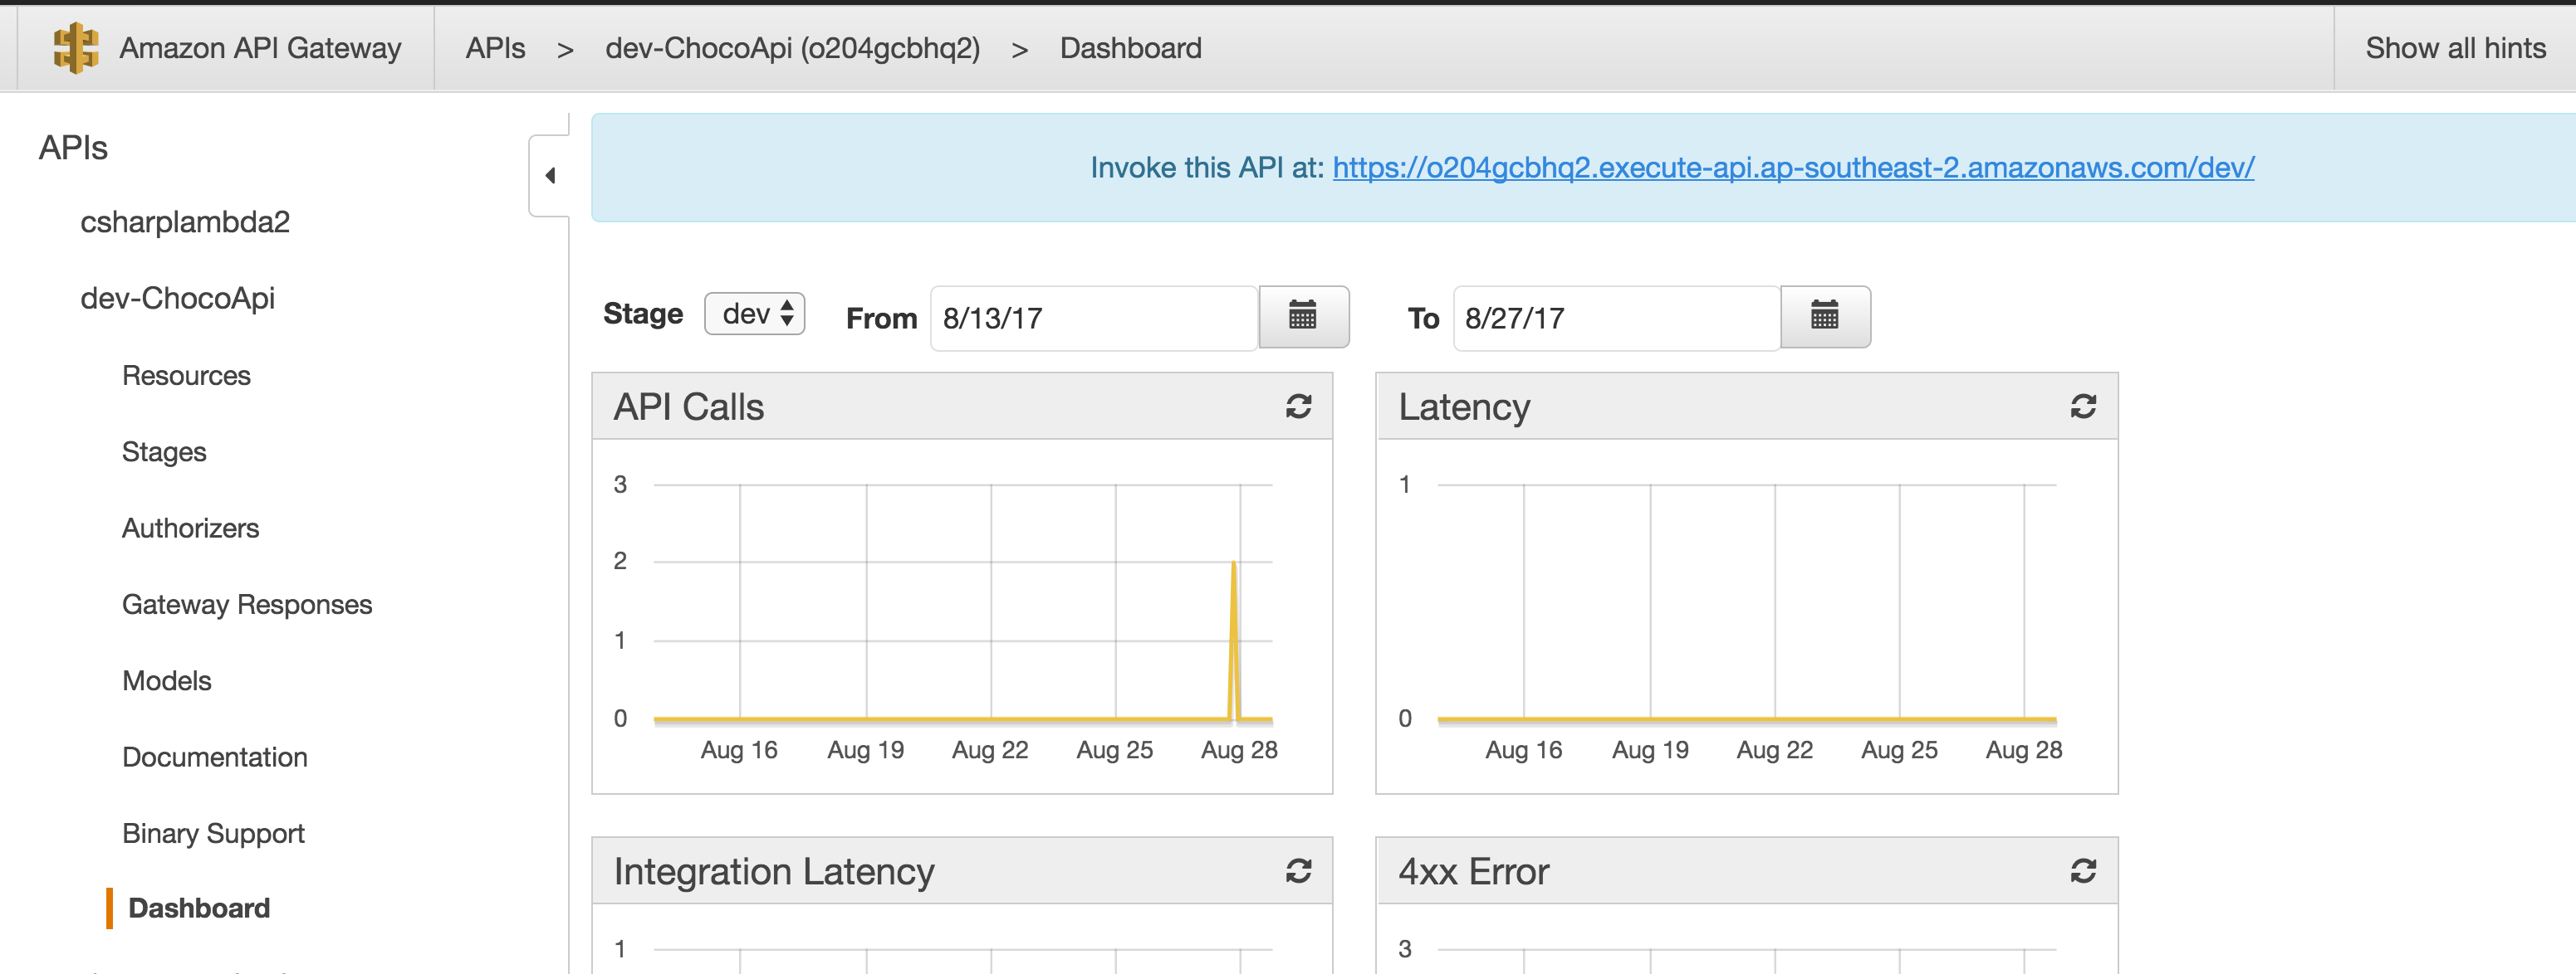
Task: Click Amazon API Gateway title text
Action: (x=260, y=48)
